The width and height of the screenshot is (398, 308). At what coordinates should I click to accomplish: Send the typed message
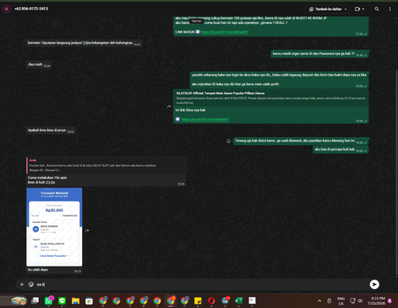tap(374, 284)
